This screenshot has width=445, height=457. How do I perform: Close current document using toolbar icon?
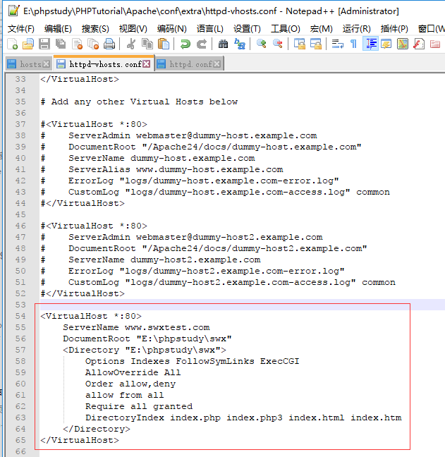pyautogui.click(x=77, y=44)
